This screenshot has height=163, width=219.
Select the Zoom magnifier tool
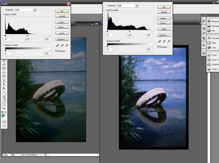[x=4, y=108]
